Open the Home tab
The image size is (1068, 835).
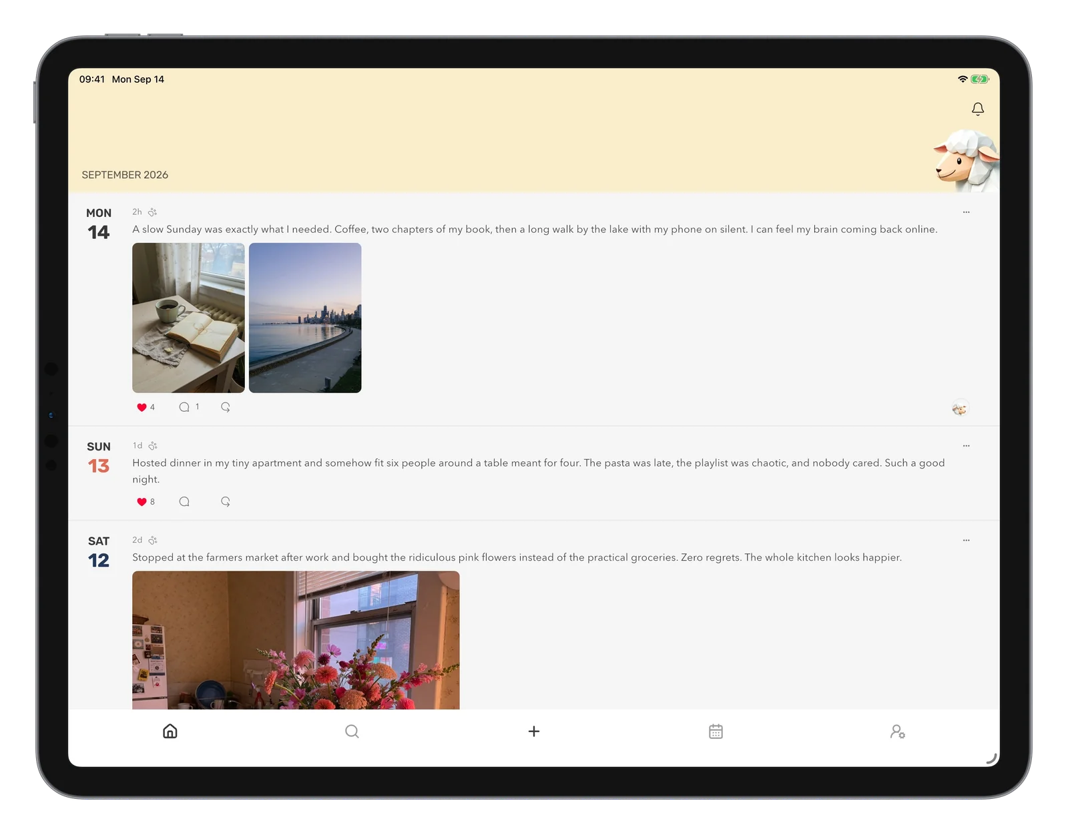coord(170,731)
